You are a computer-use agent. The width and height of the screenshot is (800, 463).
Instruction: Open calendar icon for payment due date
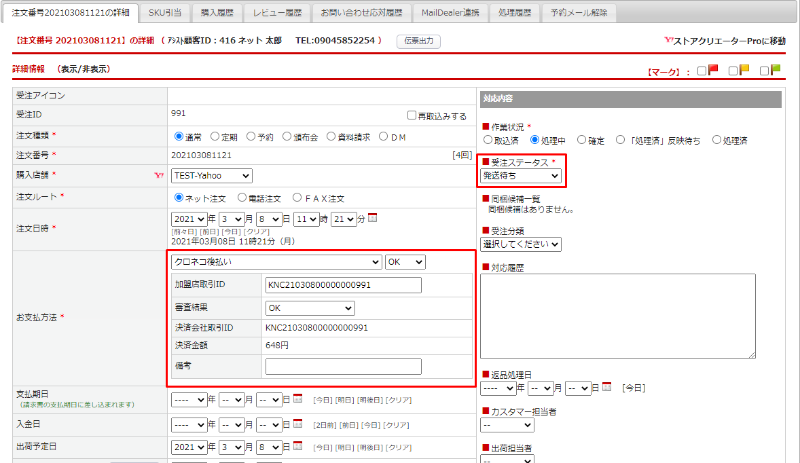(x=297, y=399)
